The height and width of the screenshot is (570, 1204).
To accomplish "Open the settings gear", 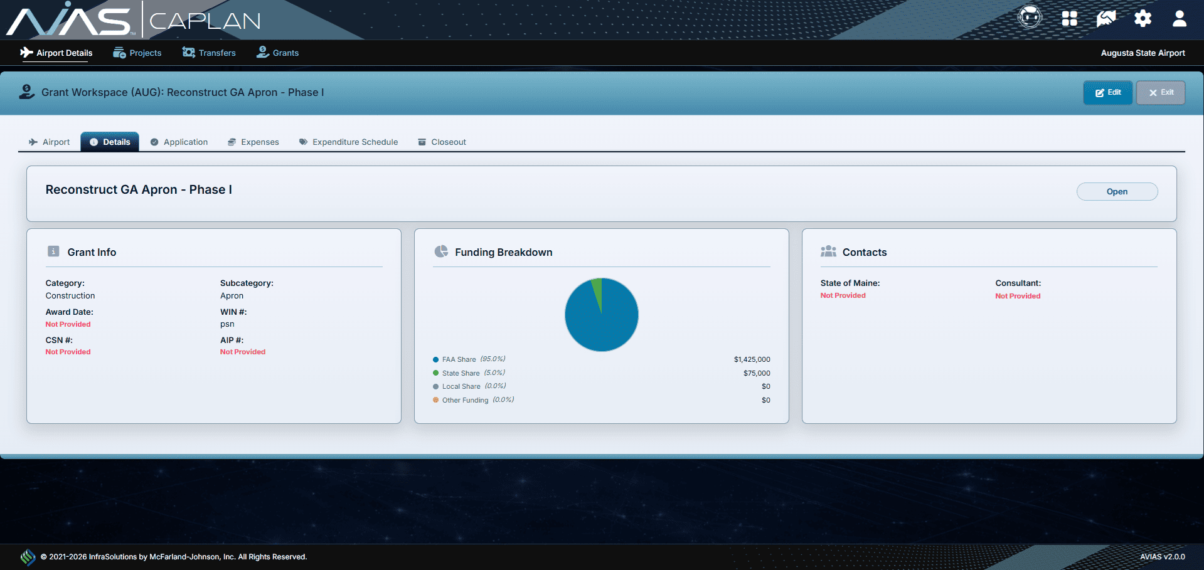I will (x=1143, y=19).
